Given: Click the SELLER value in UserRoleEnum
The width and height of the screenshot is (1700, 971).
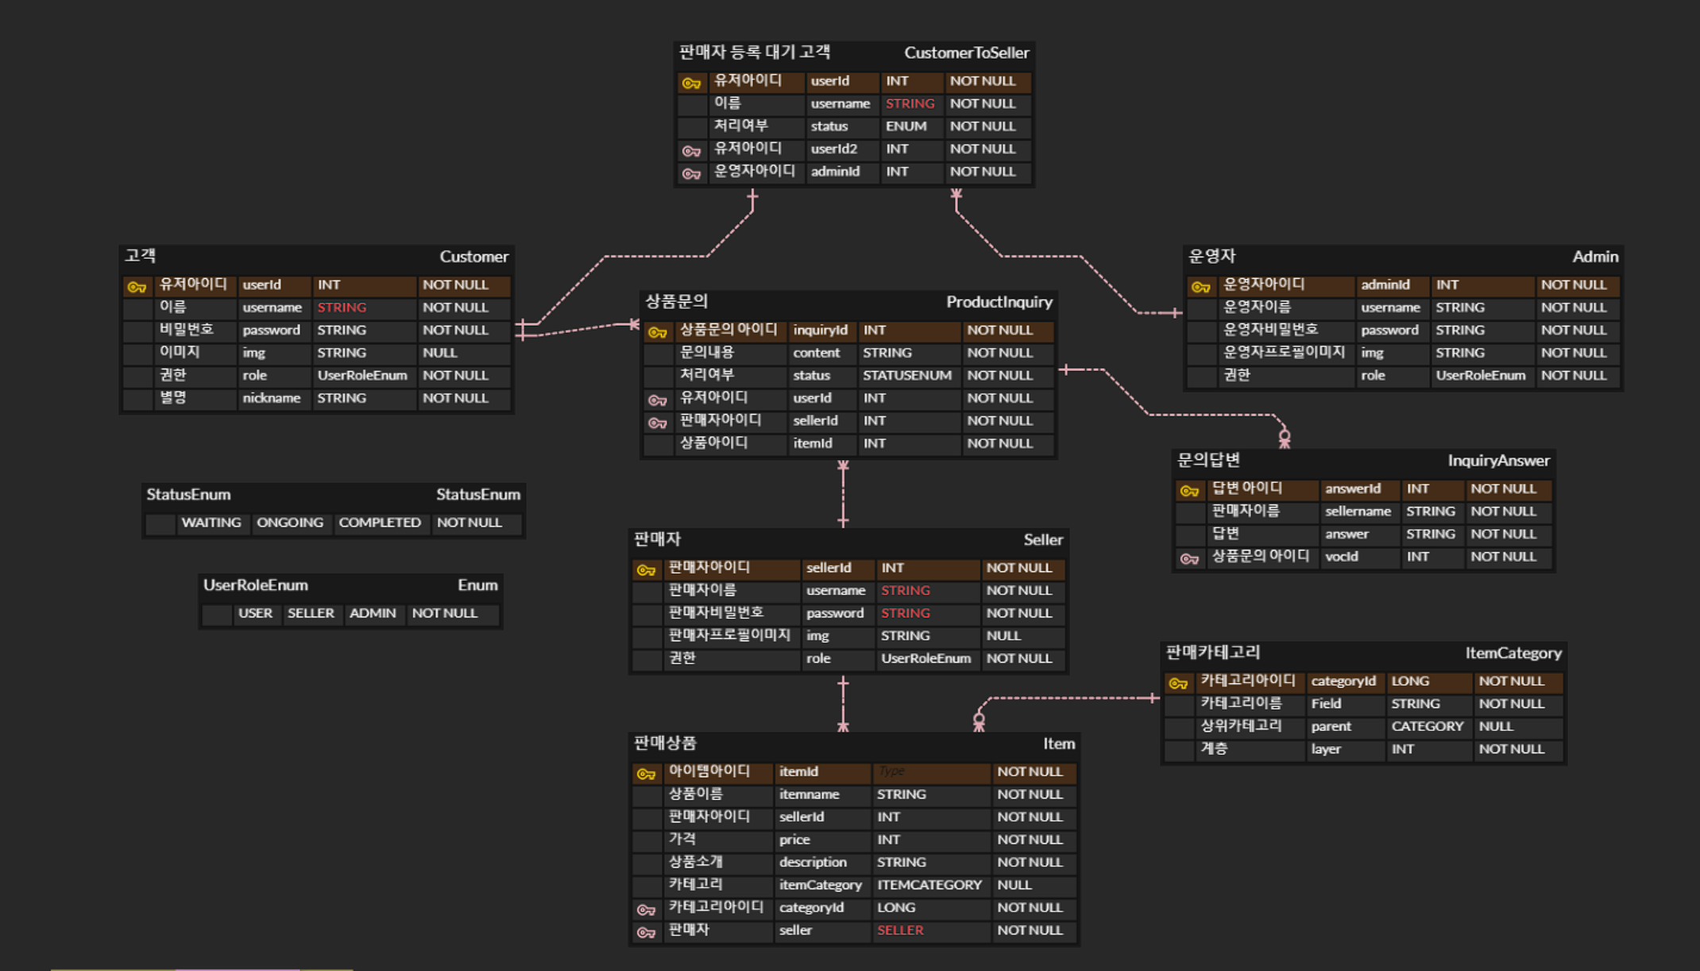Looking at the screenshot, I should point(311,613).
